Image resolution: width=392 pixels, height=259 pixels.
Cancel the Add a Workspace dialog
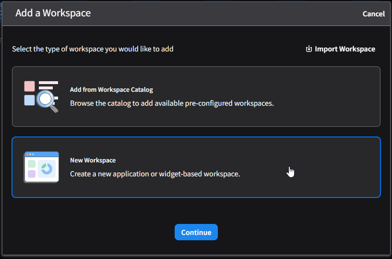pos(373,14)
